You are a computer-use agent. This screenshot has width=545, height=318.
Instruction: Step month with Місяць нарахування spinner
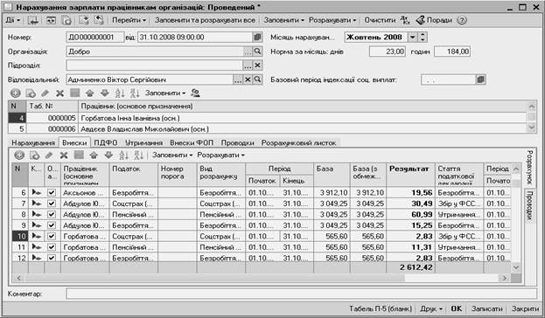pos(423,38)
